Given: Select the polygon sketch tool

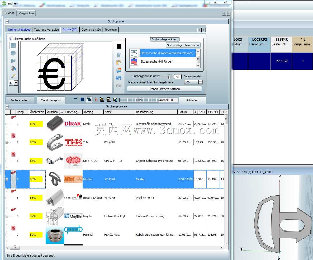Looking at the screenshot, I should click(13, 61).
